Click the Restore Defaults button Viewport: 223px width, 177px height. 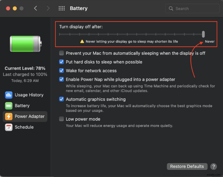pyautogui.click(x=187, y=166)
